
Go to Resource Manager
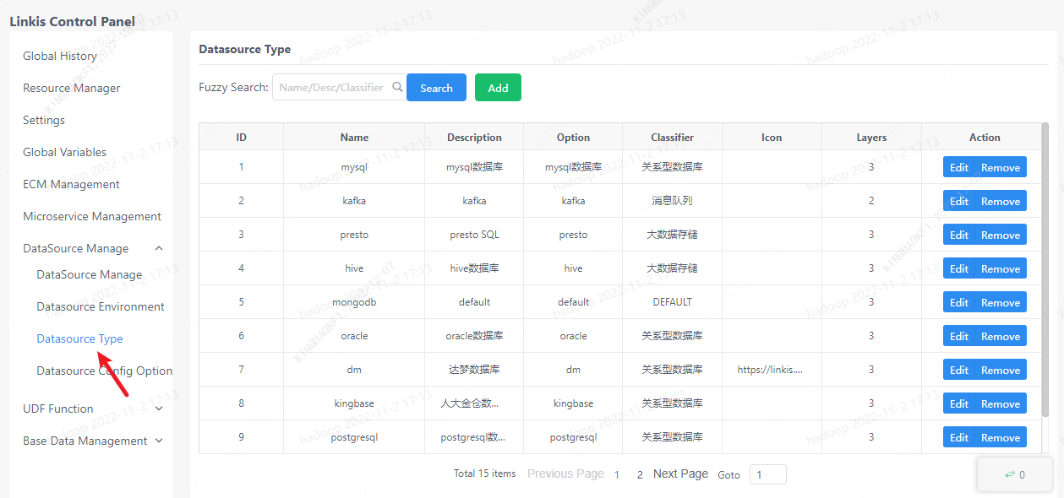[70, 88]
